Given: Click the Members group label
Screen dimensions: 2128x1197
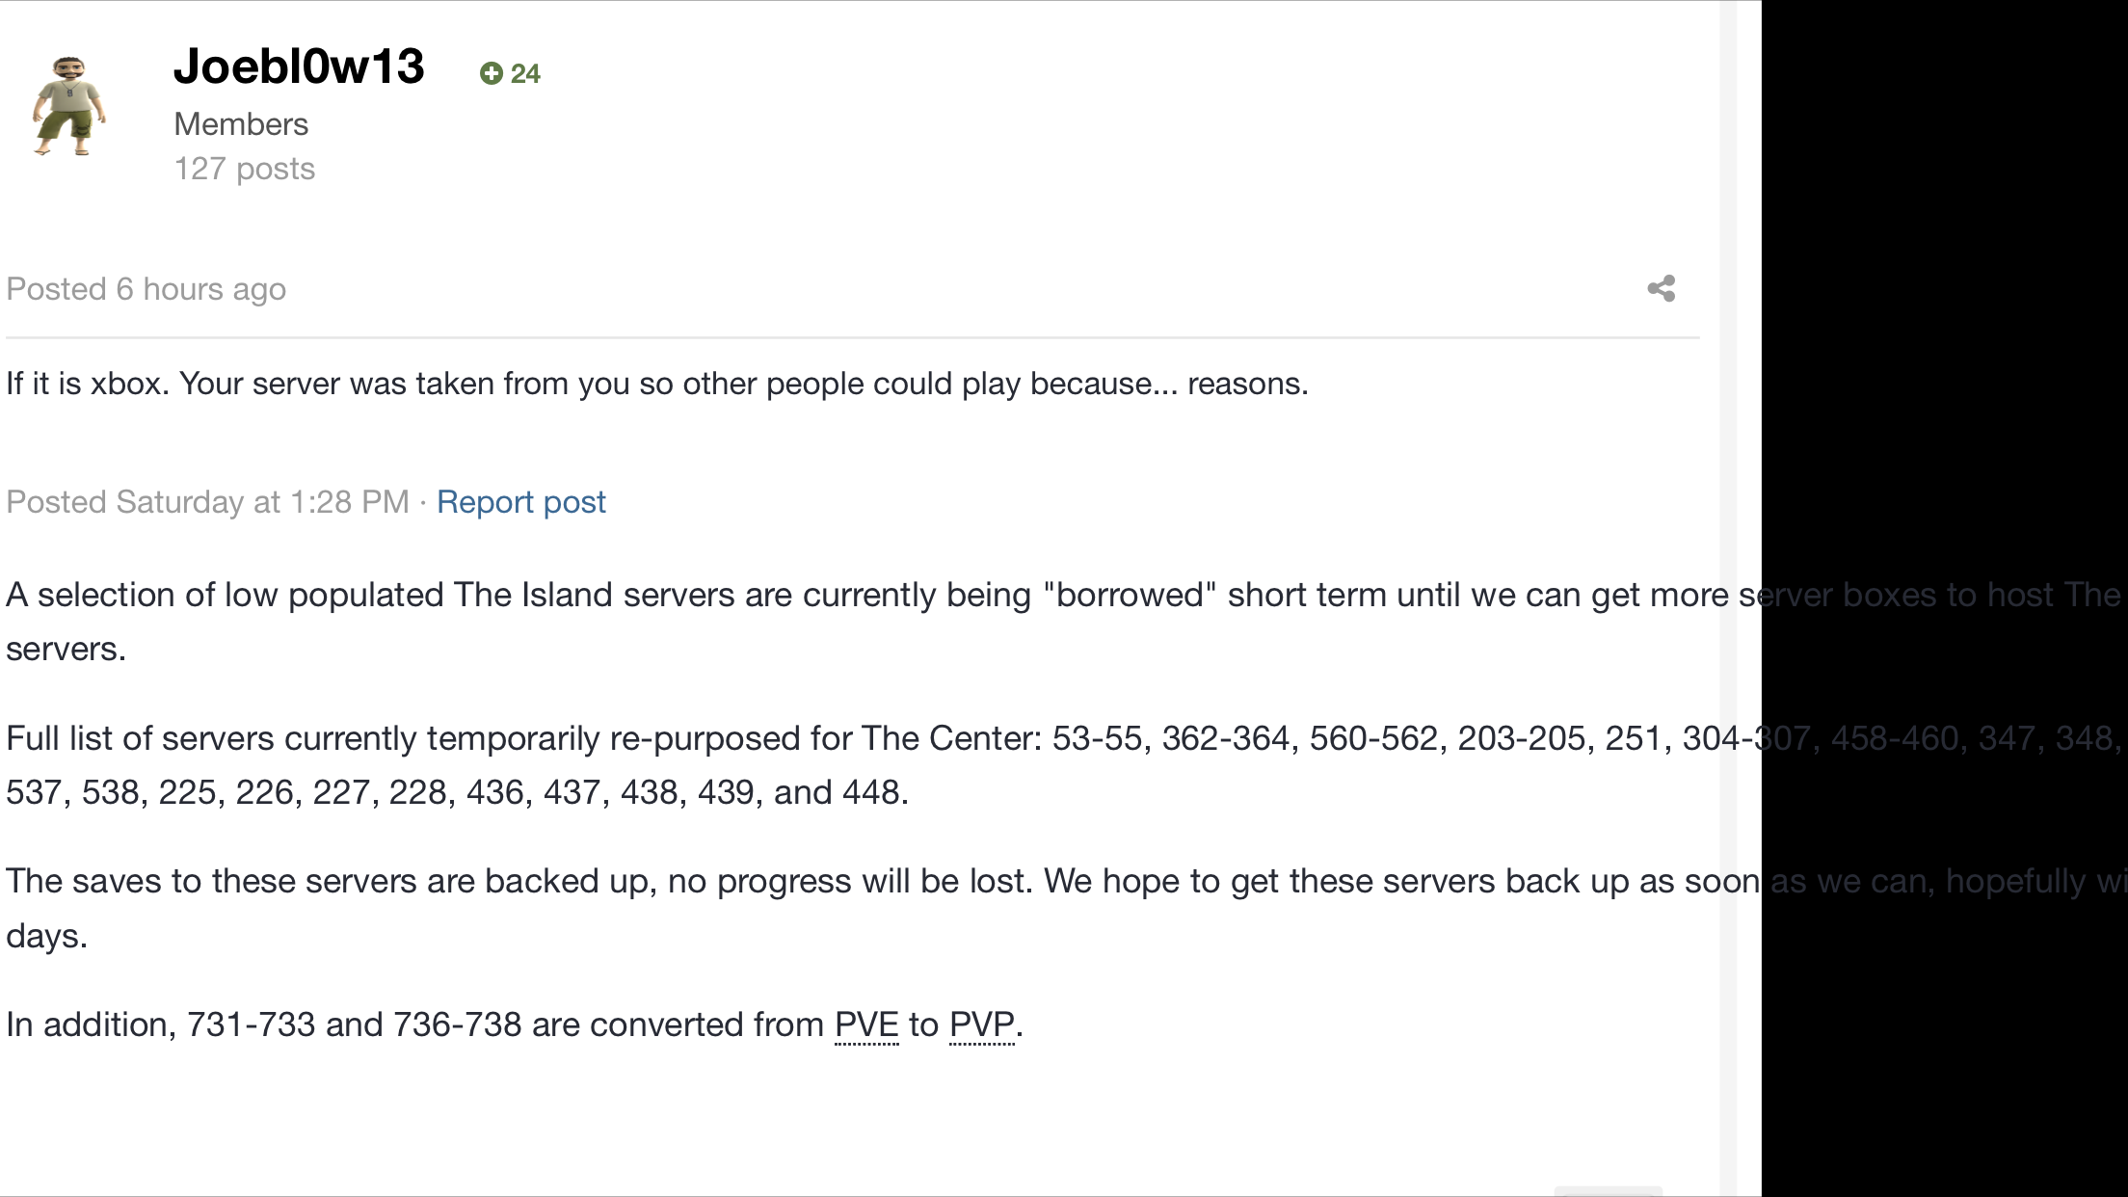Looking at the screenshot, I should (241, 124).
